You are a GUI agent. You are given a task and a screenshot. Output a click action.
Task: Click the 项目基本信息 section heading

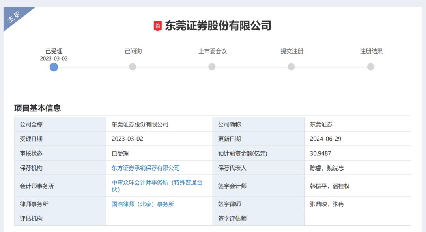coord(37,108)
